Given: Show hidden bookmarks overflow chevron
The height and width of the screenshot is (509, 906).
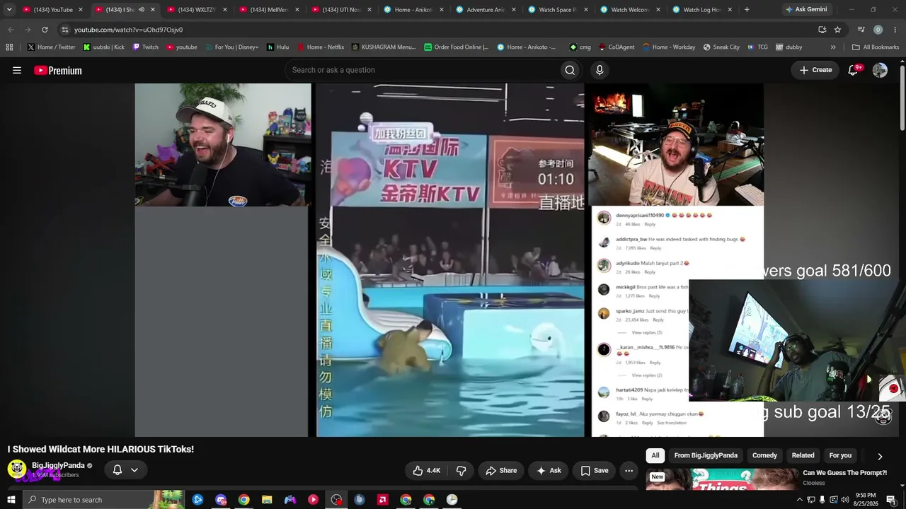Looking at the screenshot, I should coord(833,47).
